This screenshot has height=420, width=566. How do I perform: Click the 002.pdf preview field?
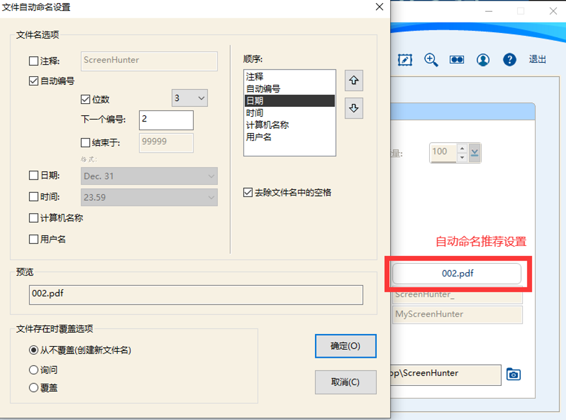tap(196, 295)
